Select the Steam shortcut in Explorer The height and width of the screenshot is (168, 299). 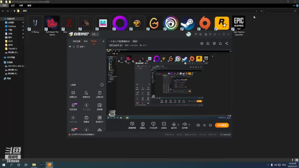point(188,23)
